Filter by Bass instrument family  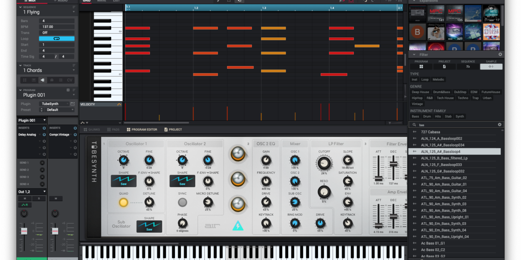[415, 116]
